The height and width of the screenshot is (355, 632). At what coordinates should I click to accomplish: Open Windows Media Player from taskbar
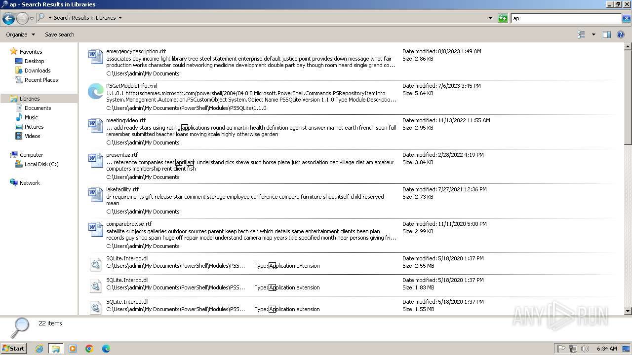[x=73, y=349]
